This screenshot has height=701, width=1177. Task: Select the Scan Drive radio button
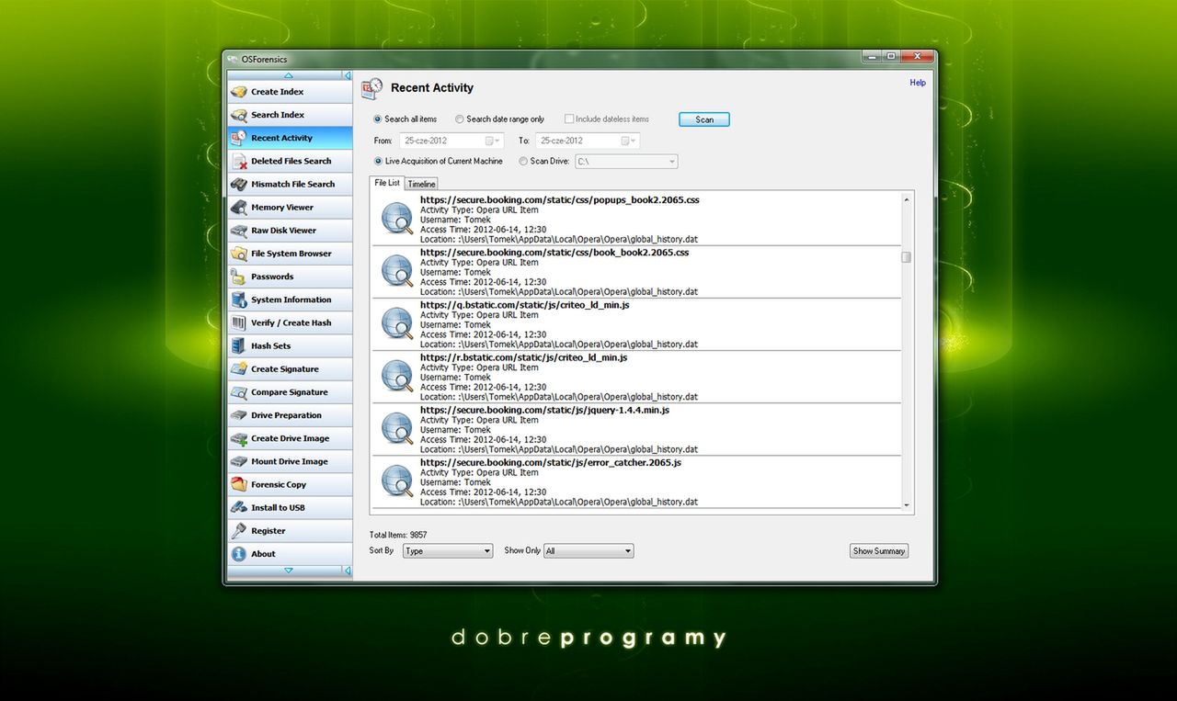(523, 162)
